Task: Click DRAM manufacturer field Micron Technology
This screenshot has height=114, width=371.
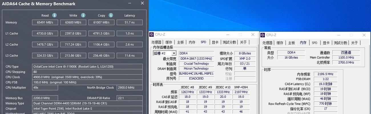Action: coord(196,68)
